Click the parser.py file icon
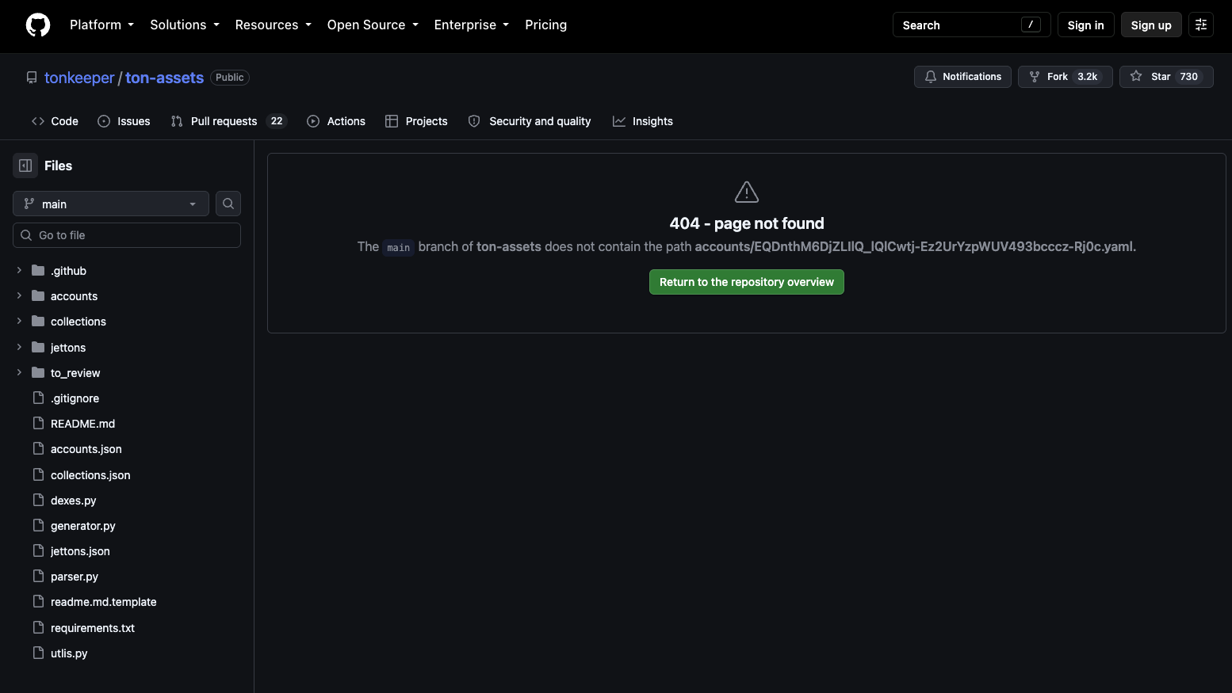 pos(38,576)
